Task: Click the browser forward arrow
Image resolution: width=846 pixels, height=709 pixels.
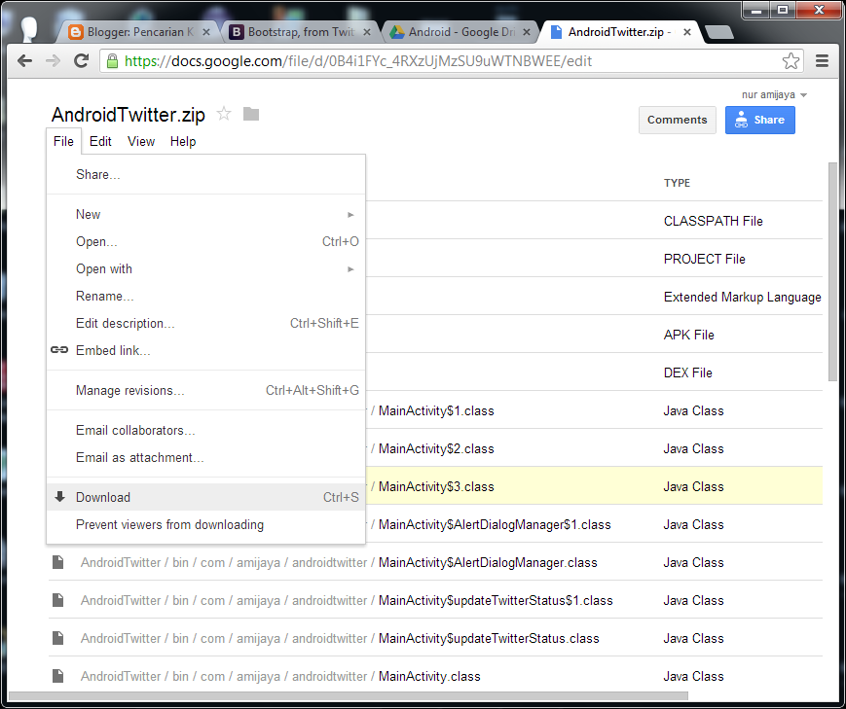Action: tap(53, 61)
